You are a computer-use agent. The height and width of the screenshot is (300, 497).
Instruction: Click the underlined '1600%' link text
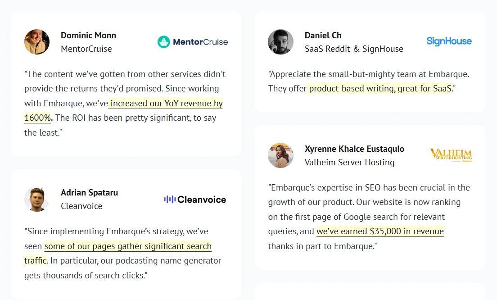pos(38,118)
